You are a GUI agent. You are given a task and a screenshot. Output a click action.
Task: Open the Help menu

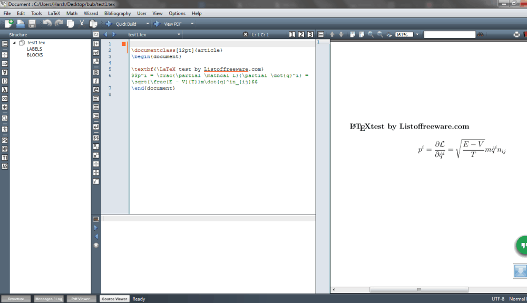(x=196, y=13)
